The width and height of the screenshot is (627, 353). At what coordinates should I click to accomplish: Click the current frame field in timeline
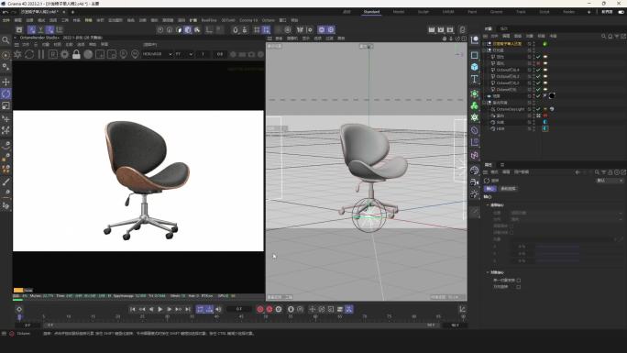238,309
